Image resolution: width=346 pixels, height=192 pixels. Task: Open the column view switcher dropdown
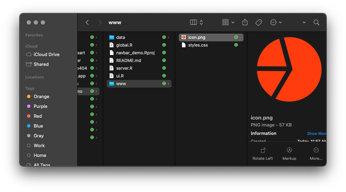196,22
